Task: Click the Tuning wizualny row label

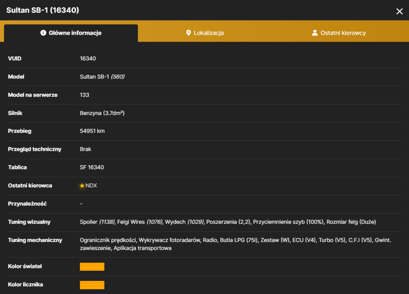Action: [x=29, y=222]
